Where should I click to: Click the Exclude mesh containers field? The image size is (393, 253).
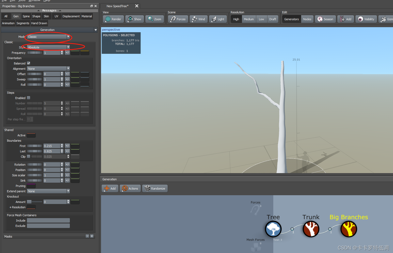[x=48, y=226]
